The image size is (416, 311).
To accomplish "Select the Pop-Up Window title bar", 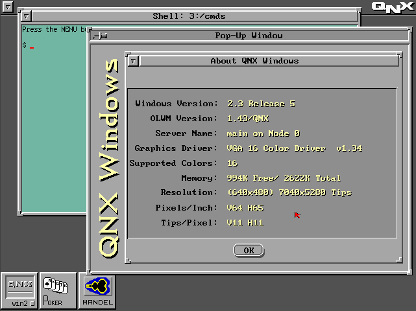I will click(x=249, y=36).
